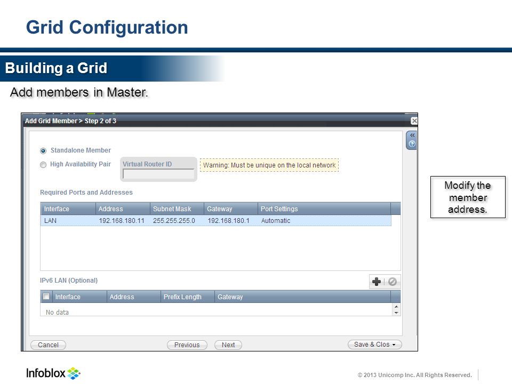Click the Cancel button
The width and height of the screenshot is (512, 384).
tap(49, 345)
